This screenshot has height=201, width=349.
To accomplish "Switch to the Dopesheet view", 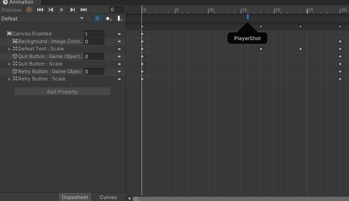I will tap(75, 197).
